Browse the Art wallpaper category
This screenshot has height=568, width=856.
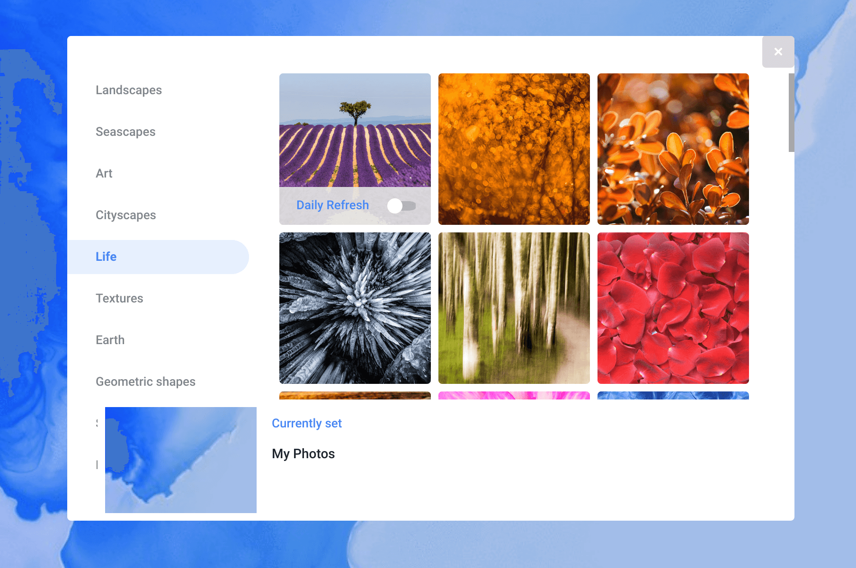click(104, 173)
